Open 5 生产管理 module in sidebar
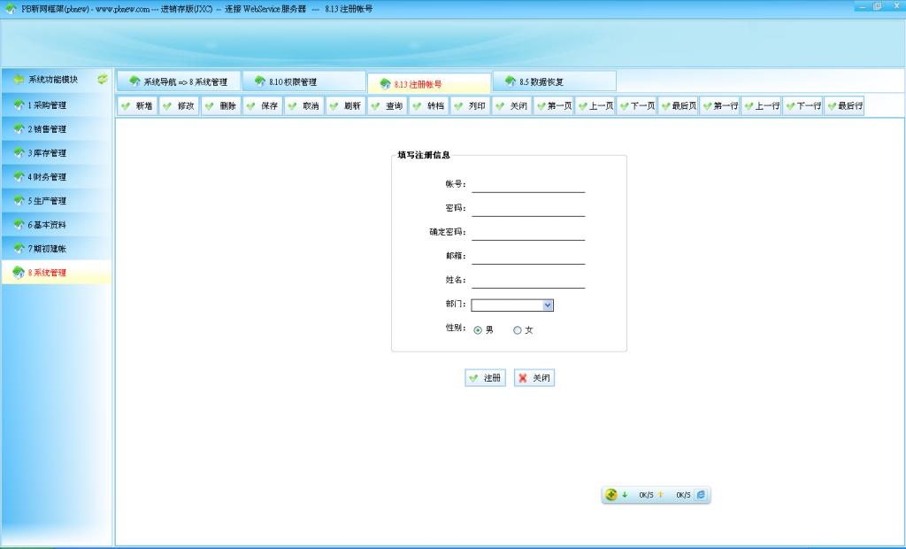The width and height of the screenshot is (906, 549). (x=56, y=201)
